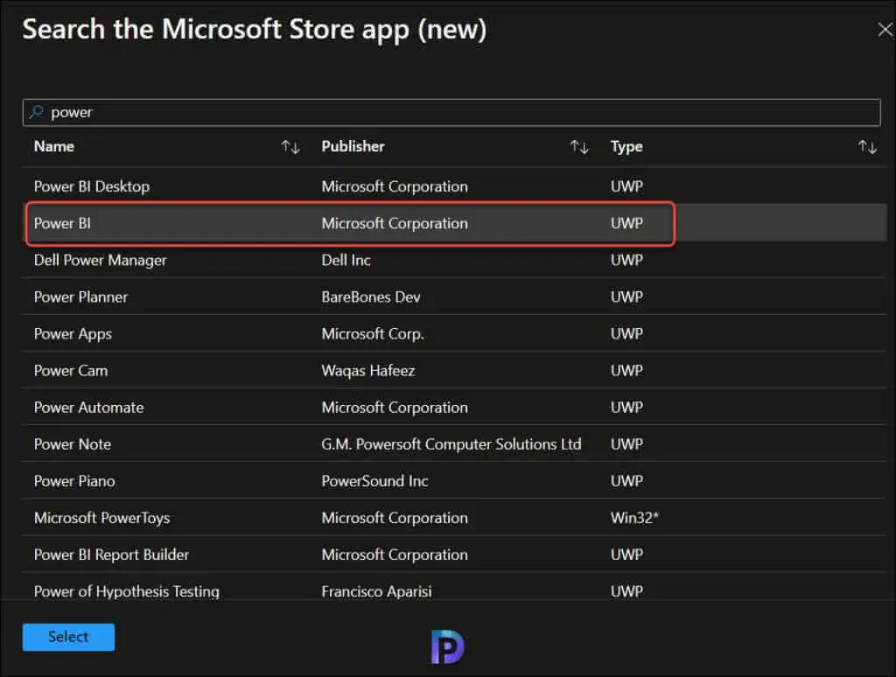Select Power Piano app
896x677 pixels.
(454, 481)
